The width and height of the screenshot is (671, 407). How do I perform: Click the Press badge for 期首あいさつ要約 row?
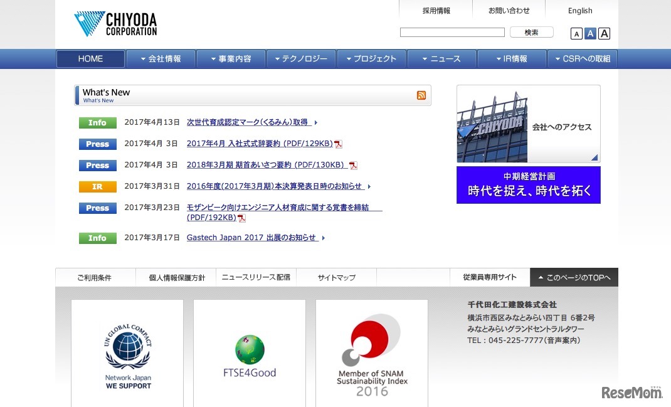98,166
